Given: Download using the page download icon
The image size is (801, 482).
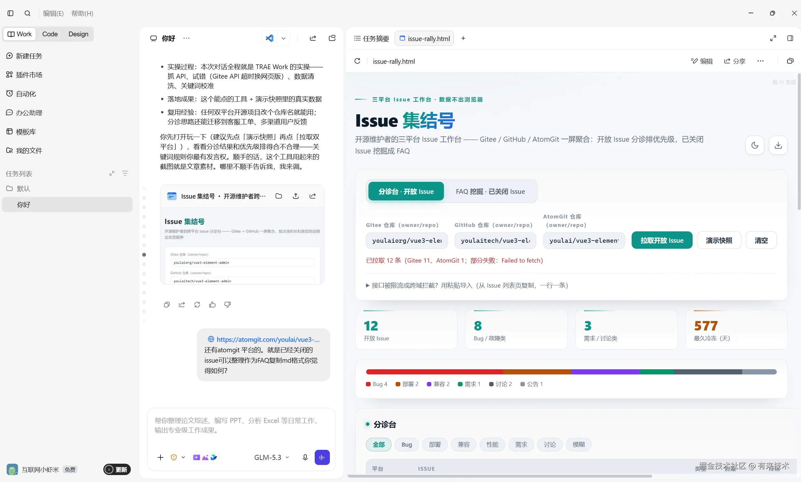Looking at the screenshot, I should click(x=778, y=145).
